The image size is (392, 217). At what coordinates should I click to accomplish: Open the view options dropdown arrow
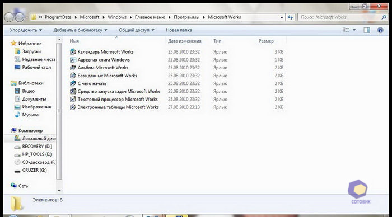click(x=354, y=30)
